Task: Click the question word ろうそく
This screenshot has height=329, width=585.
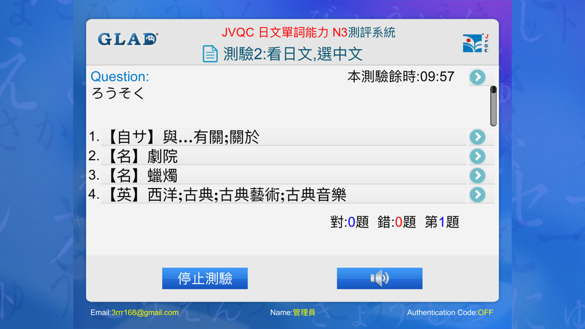Action: pyautogui.click(x=118, y=93)
